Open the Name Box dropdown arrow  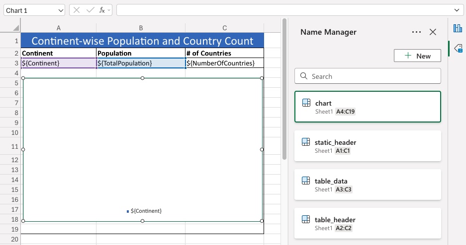pos(61,11)
